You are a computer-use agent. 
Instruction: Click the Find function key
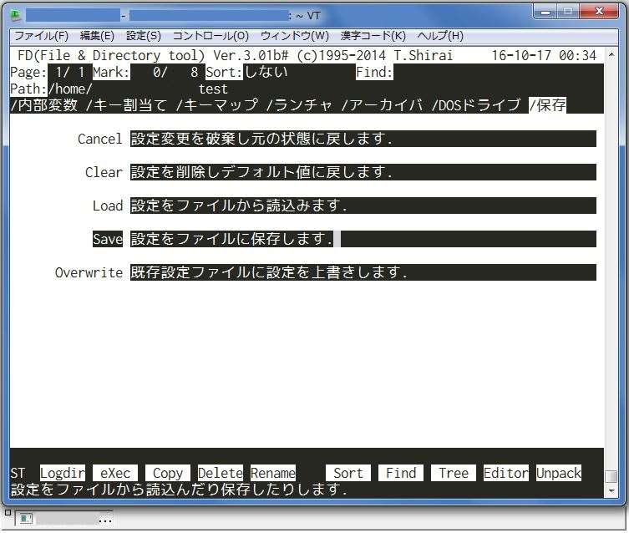401,473
